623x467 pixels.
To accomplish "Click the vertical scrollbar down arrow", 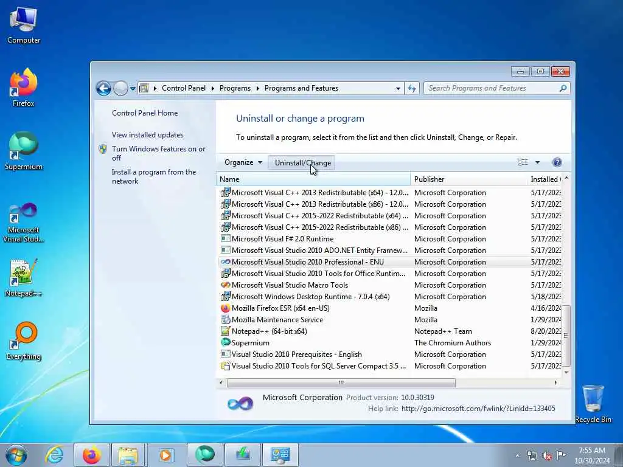I will coord(566,372).
